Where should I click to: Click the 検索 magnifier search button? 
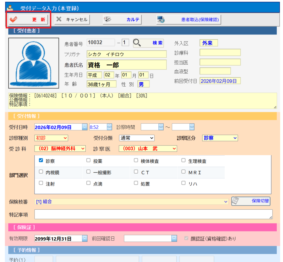[x=148, y=43]
